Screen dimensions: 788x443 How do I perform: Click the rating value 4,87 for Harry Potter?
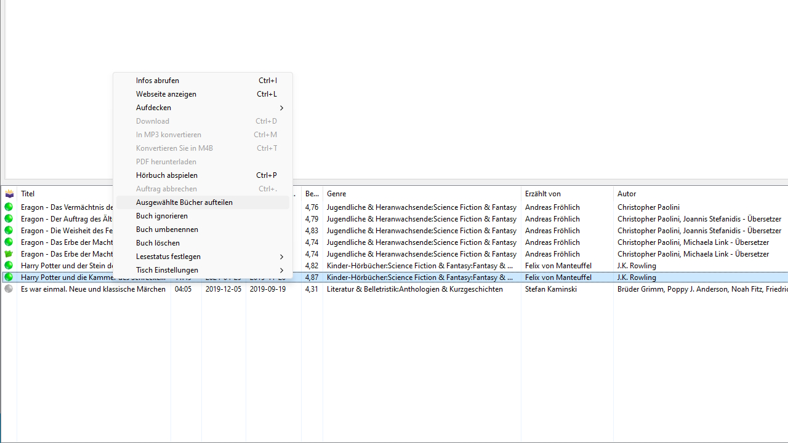pyautogui.click(x=312, y=277)
